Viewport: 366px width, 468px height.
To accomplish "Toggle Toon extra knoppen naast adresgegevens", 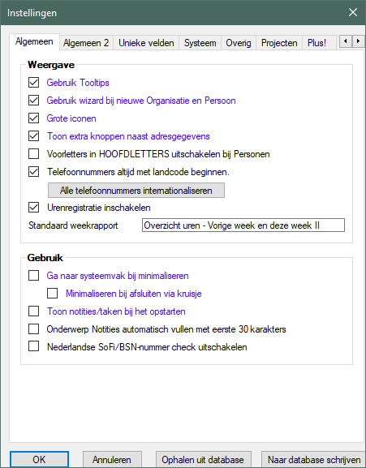I will coord(33,136).
